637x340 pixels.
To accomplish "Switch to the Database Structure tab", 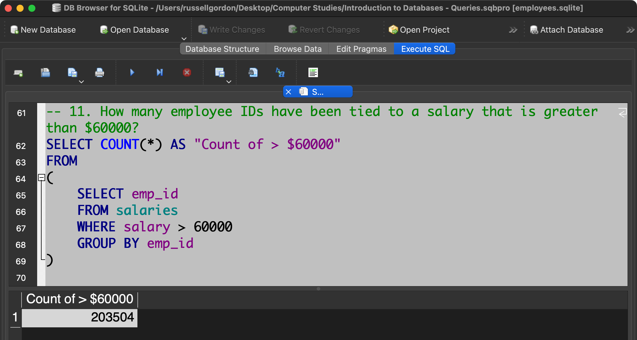I will [222, 49].
